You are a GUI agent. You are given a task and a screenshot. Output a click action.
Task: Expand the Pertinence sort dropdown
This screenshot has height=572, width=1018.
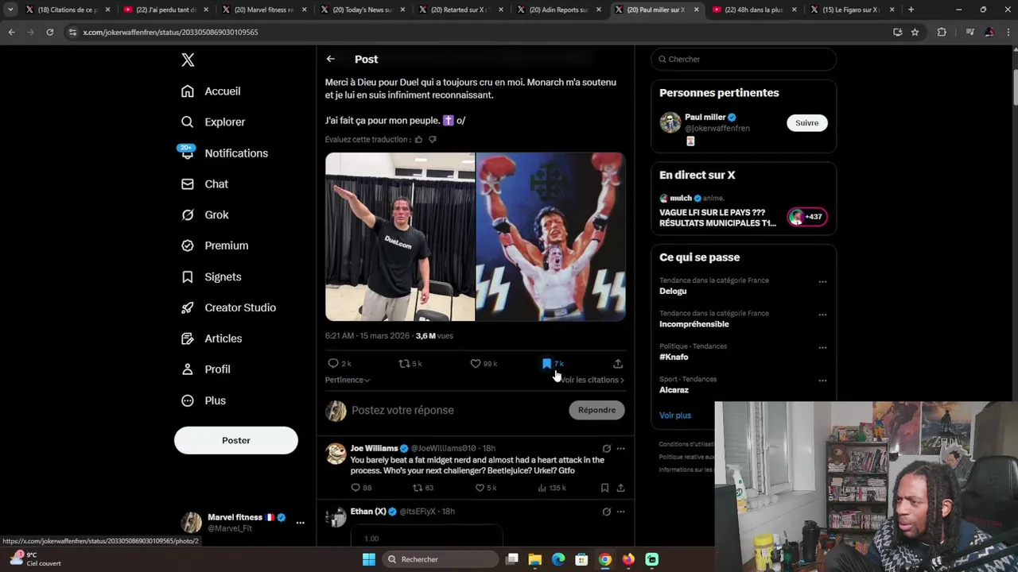click(348, 381)
